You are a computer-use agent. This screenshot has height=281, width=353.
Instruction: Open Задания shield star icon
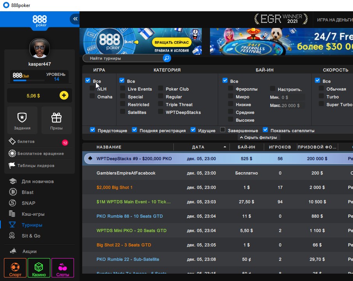(x=22, y=117)
